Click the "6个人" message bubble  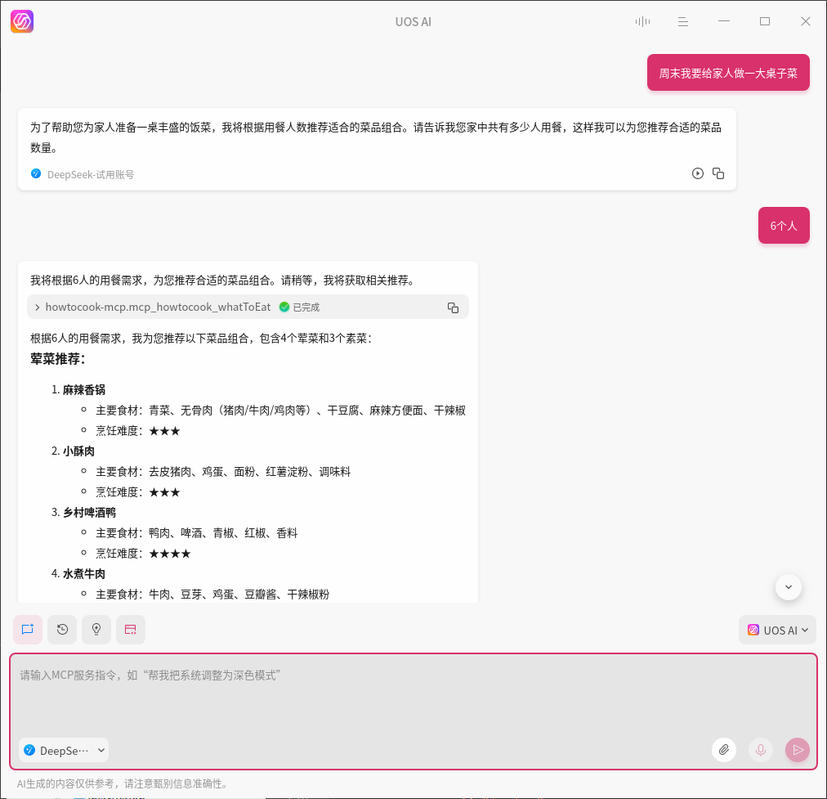pyautogui.click(x=784, y=226)
